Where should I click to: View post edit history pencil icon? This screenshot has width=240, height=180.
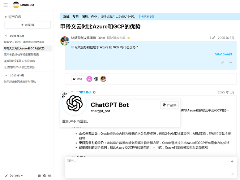pos(212,38)
